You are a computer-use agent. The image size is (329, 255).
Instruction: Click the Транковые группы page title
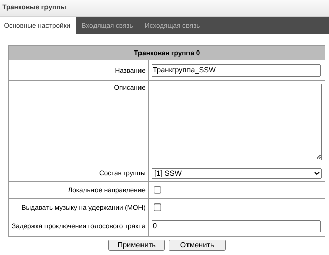pos(34,7)
